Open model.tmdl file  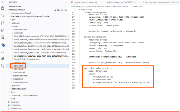click(x=18, y=79)
